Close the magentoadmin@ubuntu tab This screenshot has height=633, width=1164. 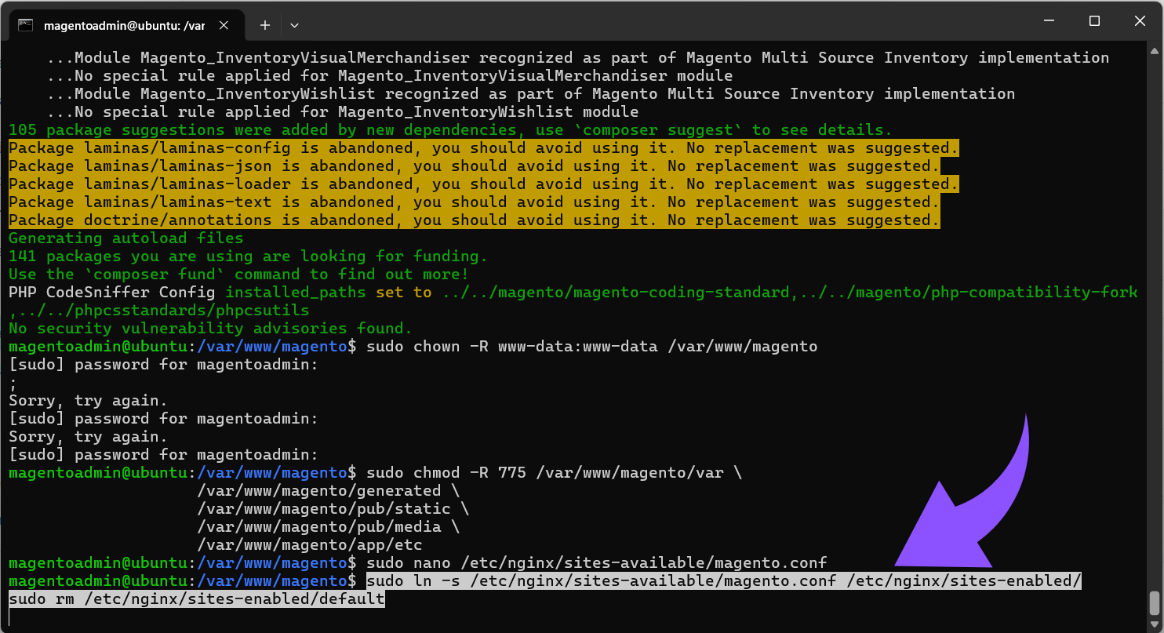(225, 25)
